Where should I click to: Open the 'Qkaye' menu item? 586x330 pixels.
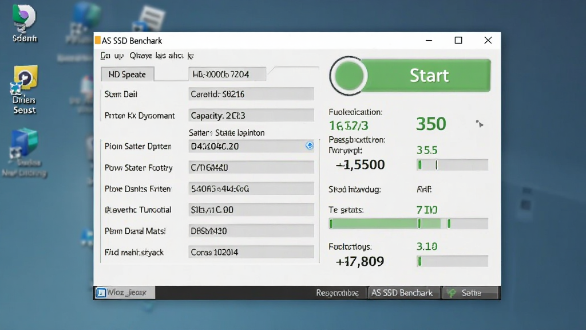click(x=141, y=56)
